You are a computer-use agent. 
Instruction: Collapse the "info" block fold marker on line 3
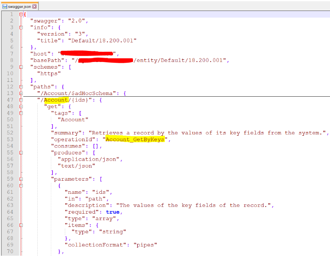21,28
